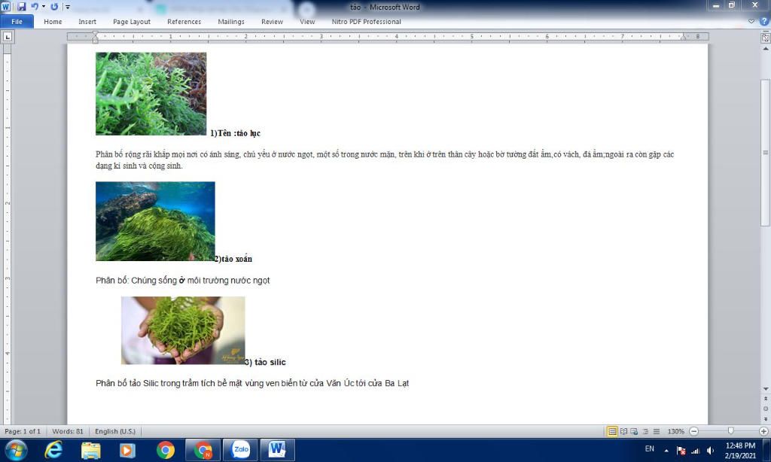This screenshot has width=771, height=462.
Task: Open the Nitro PDF Professional tab
Action: click(x=367, y=22)
